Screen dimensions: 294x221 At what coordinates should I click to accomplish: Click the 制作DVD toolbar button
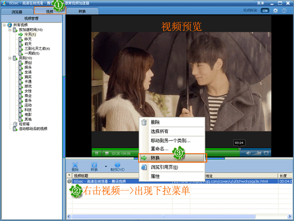(118, 166)
